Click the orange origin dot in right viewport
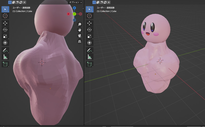This screenshot has width=205, height=127. pos(155,74)
